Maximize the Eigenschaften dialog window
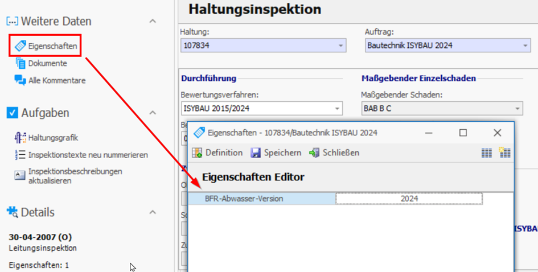The width and height of the screenshot is (538, 272). click(463, 133)
